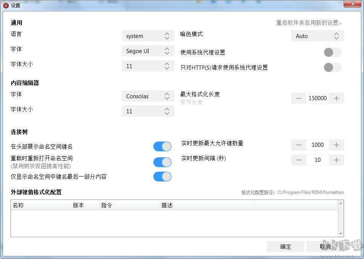Decrease 实时更新最大允许键数量 using the minus button
364x259 pixels.
coord(298,145)
